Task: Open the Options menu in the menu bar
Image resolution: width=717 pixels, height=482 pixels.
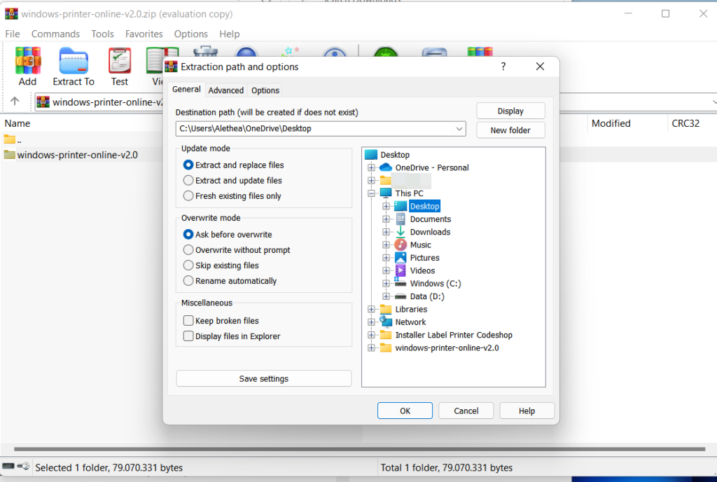Action: click(190, 34)
